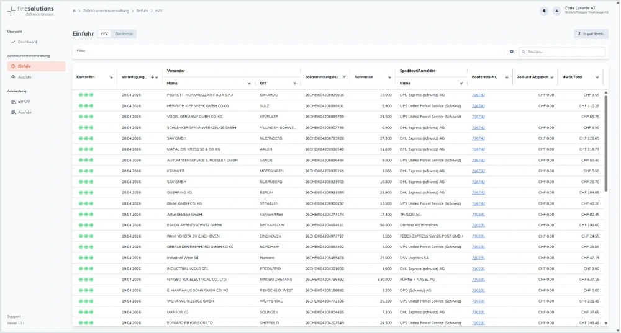Switch to the Bordereau tab
621x333 pixels.
[x=124, y=34]
